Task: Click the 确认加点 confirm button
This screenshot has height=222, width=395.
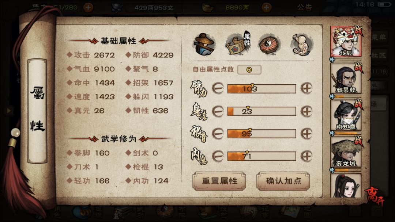Action: pos(283,181)
